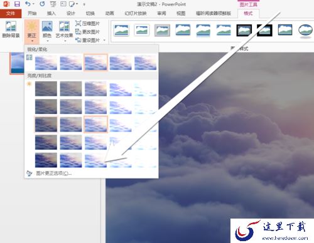The height and width of the screenshot is (243, 314).
Task: Open Picture Corrections Options (图片更正选项)
Action: pyautogui.click(x=54, y=173)
